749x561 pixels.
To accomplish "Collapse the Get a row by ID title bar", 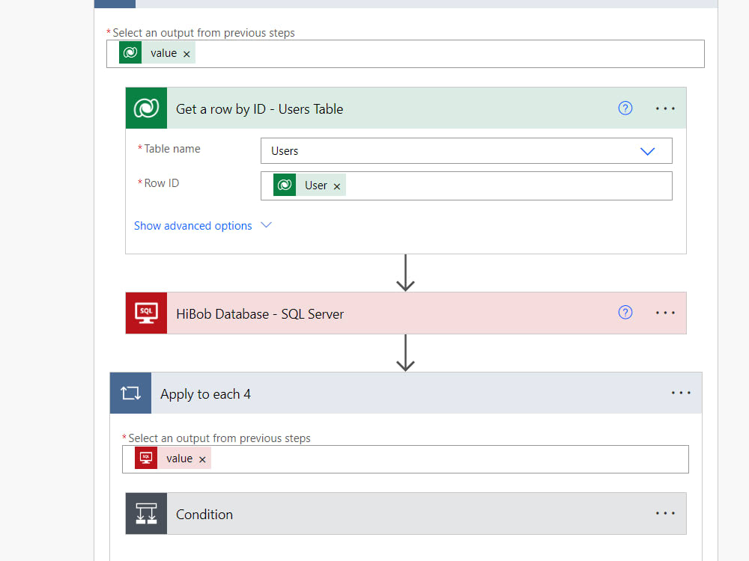I will click(x=449, y=108).
